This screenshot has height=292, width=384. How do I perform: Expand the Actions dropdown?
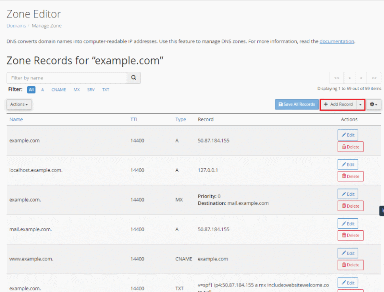coord(19,104)
